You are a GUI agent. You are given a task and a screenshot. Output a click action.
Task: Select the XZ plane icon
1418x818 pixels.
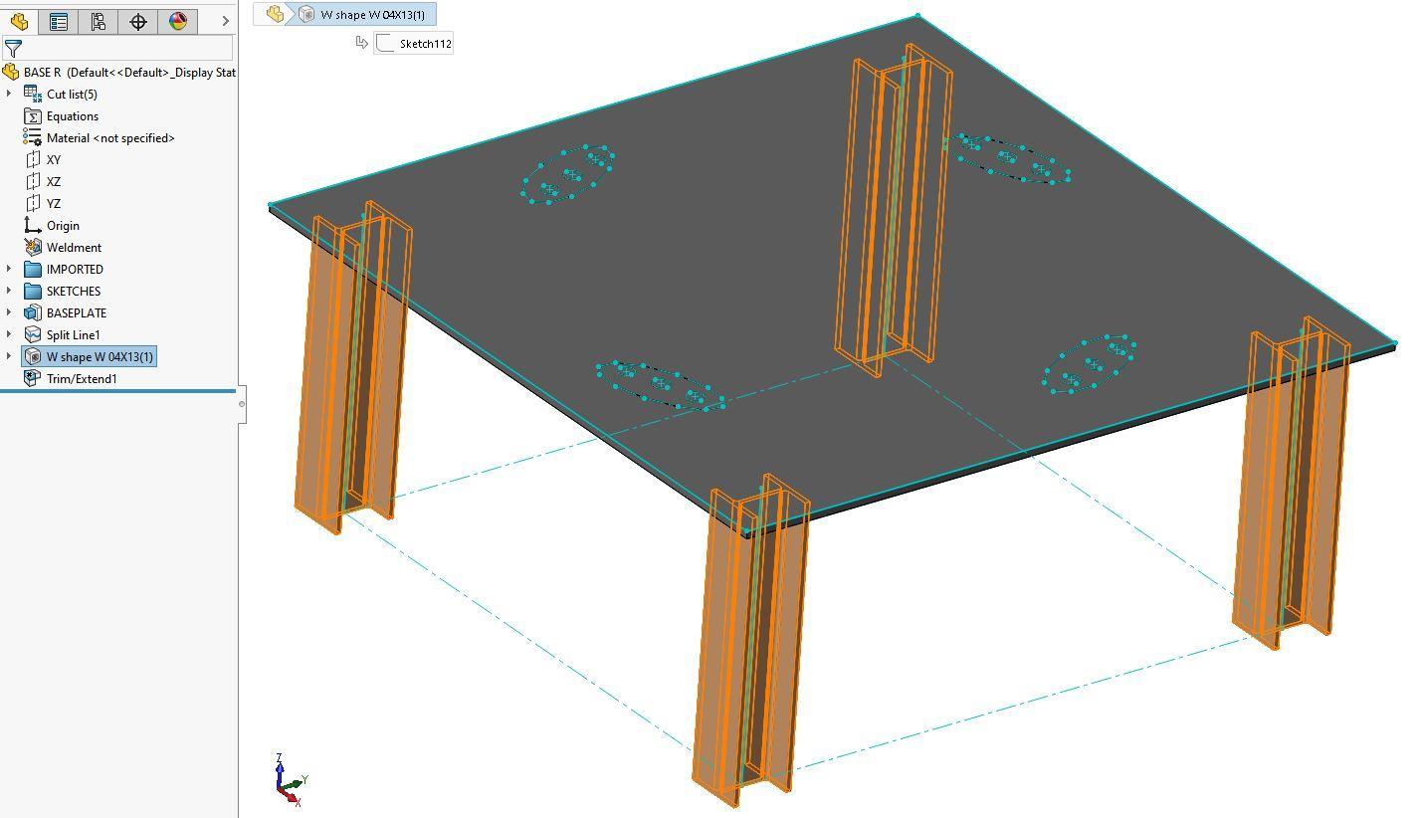click(x=32, y=181)
